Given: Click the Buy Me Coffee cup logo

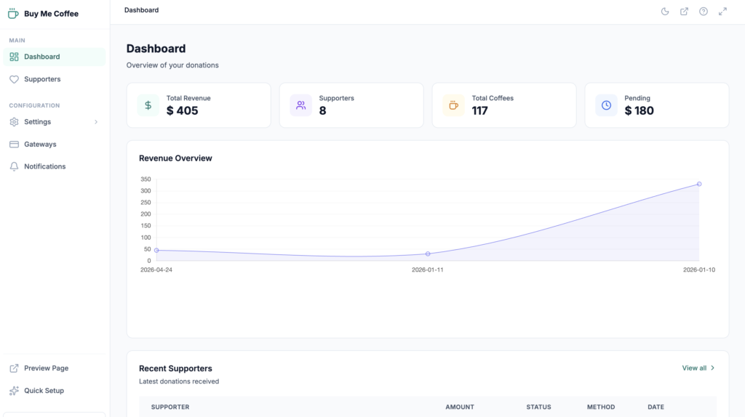Looking at the screenshot, I should click(x=13, y=13).
